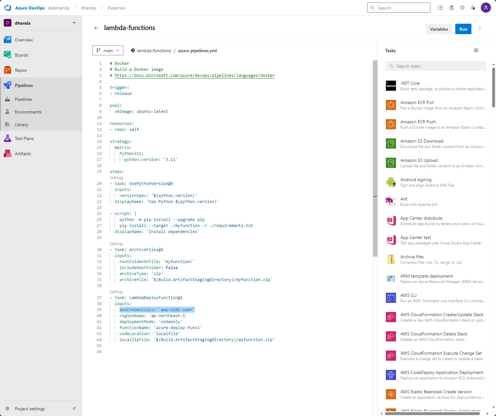496x416 pixels.
Task: Open Test Plans in the sidebar
Action: click(x=41, y=138)
